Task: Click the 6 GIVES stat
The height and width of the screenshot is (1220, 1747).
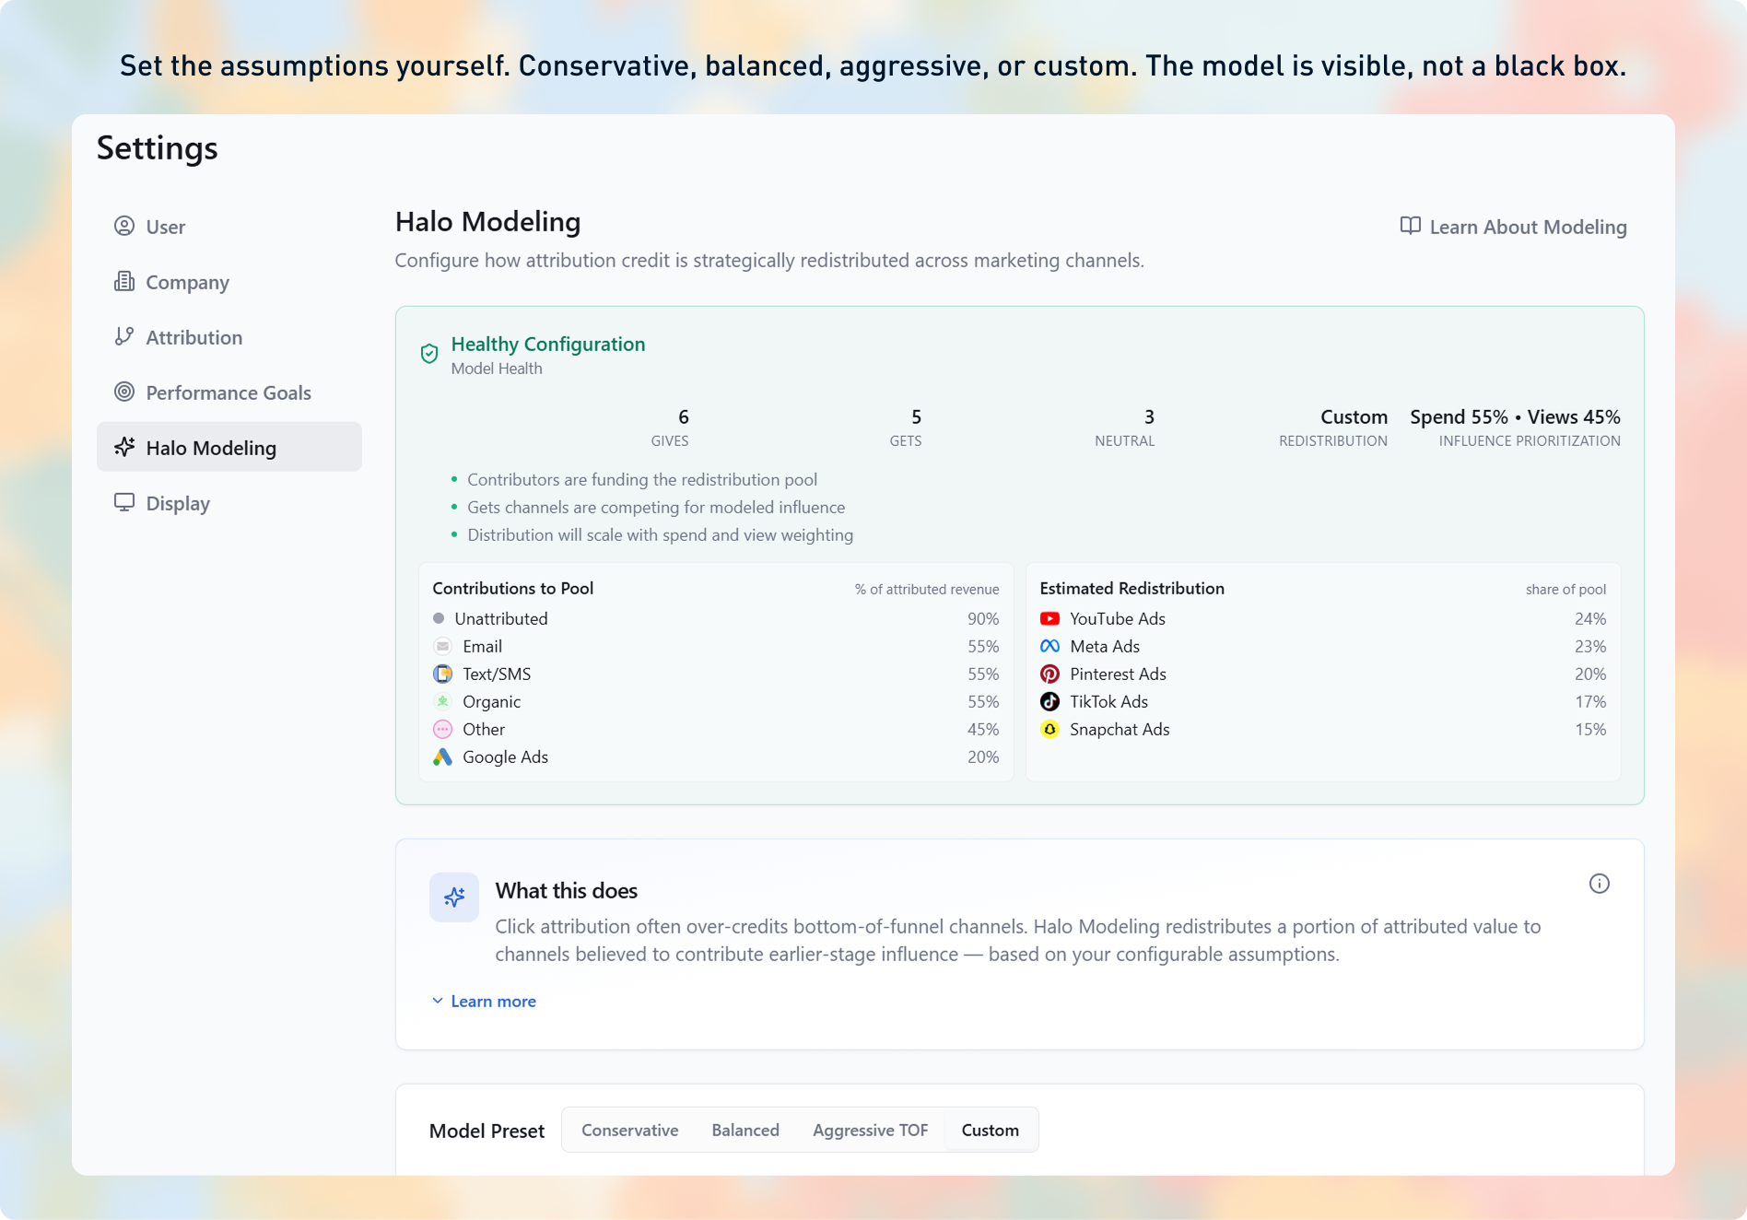Action: pos(670,428)
